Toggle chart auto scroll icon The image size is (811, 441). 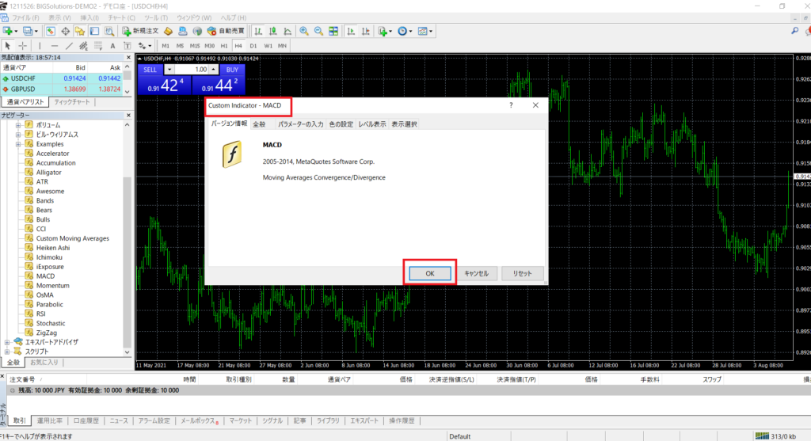[x=351, y=31]
